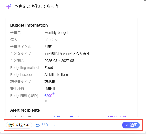Click the validity period 2026-08 ~ 2027-08
This screenshot has height=134, width=146.
(x=59, y=61)
